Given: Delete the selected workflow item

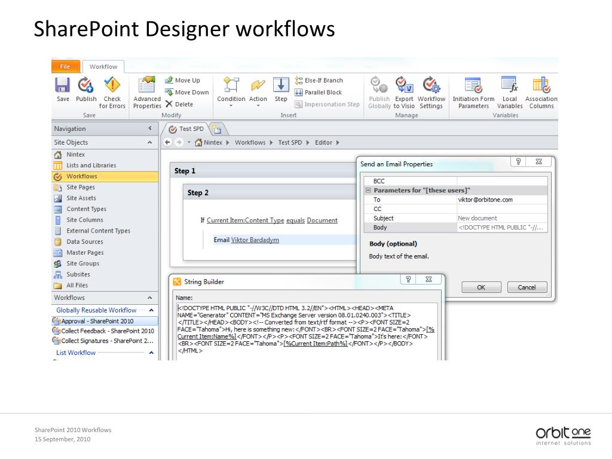Looking at the screenshot, I should coord(179,104).
